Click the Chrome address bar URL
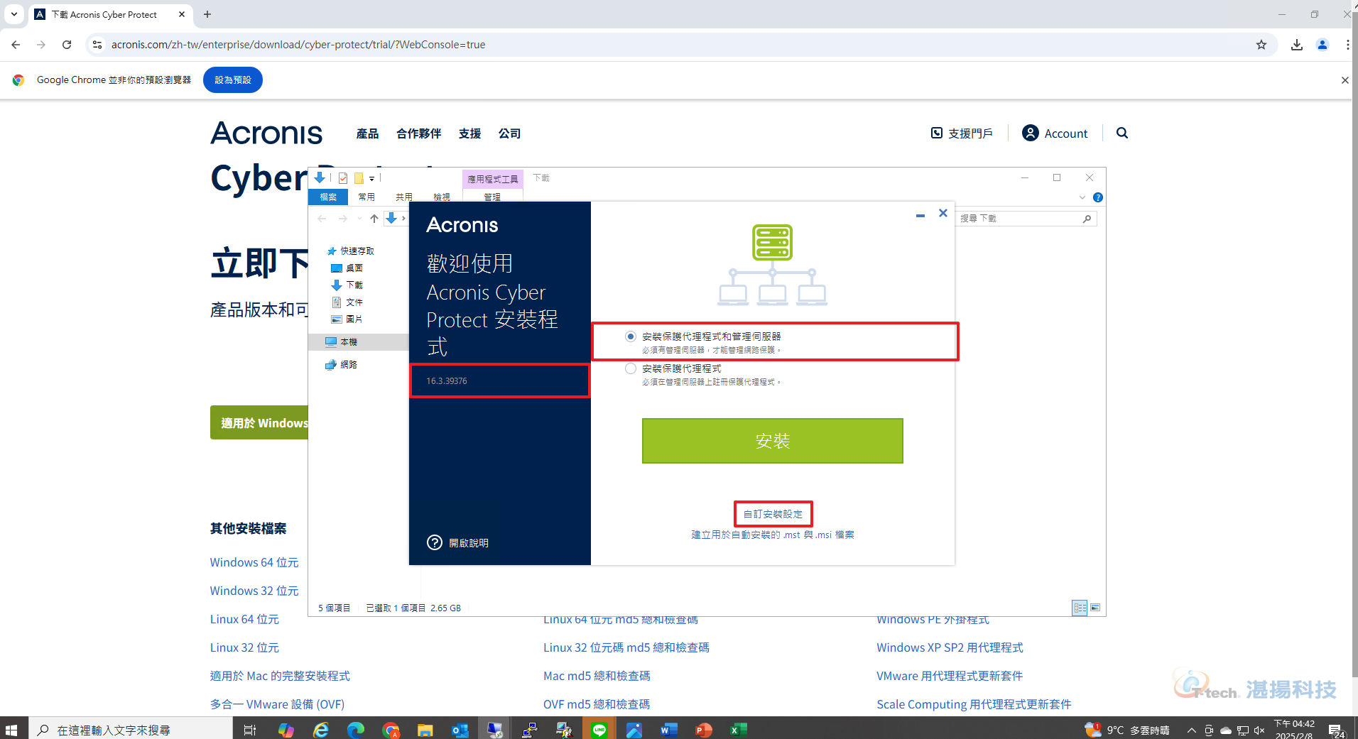The image size is (1358, 739). coord(298,45)
